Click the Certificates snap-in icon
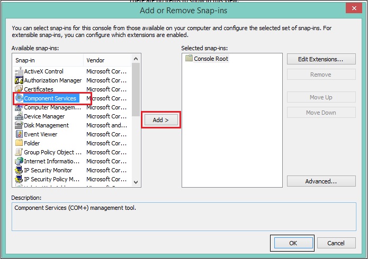 19,89
